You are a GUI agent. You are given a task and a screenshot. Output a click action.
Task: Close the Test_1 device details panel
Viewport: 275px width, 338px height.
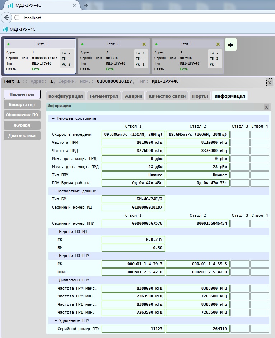pos(270,82)
